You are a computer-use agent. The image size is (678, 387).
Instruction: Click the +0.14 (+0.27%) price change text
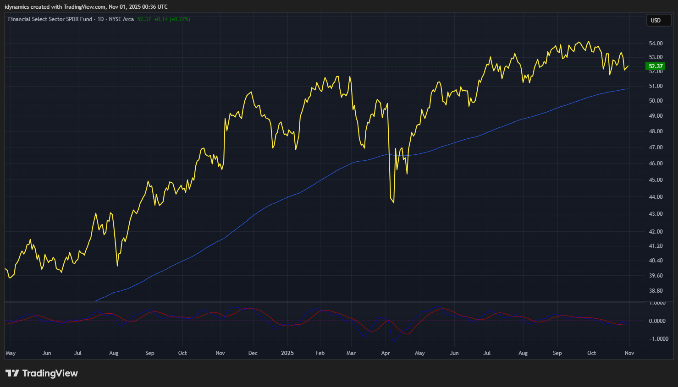172,19
